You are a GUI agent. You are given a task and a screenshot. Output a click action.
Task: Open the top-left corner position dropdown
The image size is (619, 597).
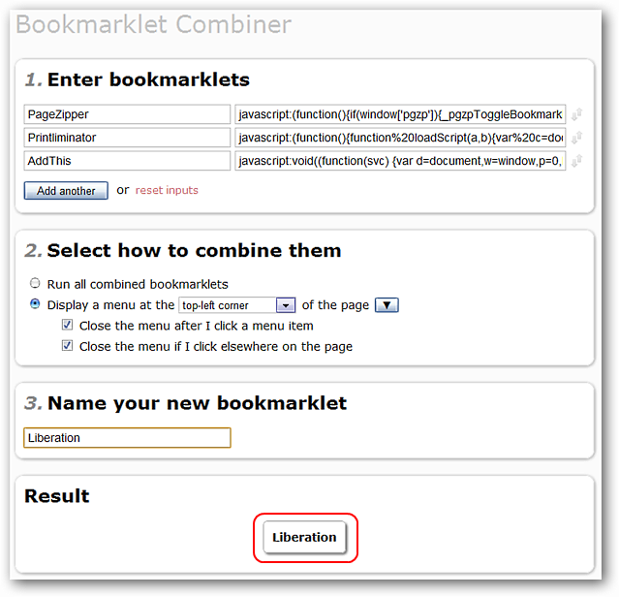237,305
